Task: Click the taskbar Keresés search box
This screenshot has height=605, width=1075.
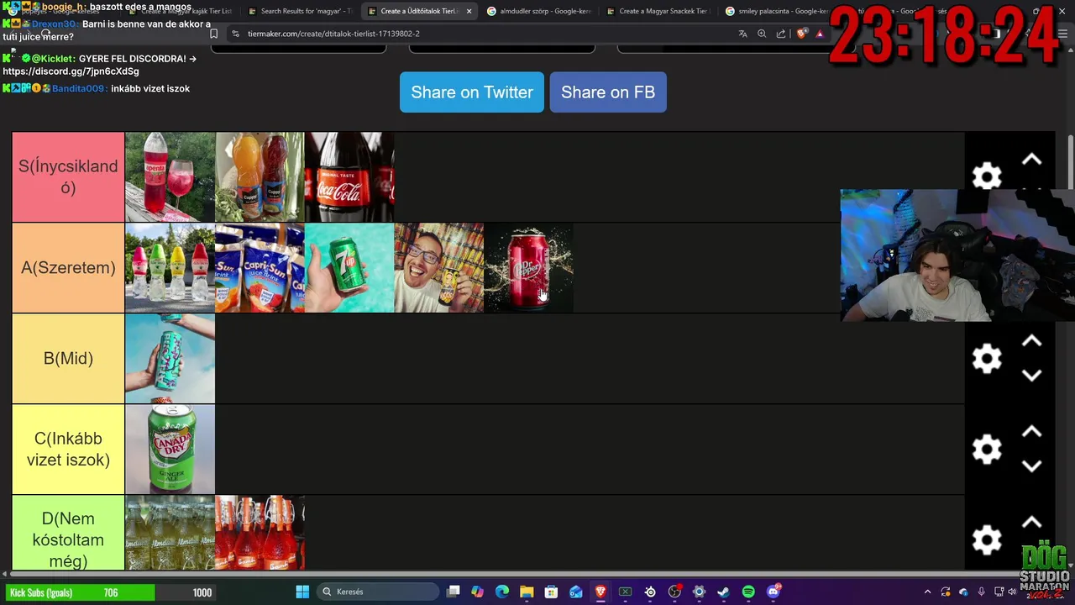Action: click(376, 592)
